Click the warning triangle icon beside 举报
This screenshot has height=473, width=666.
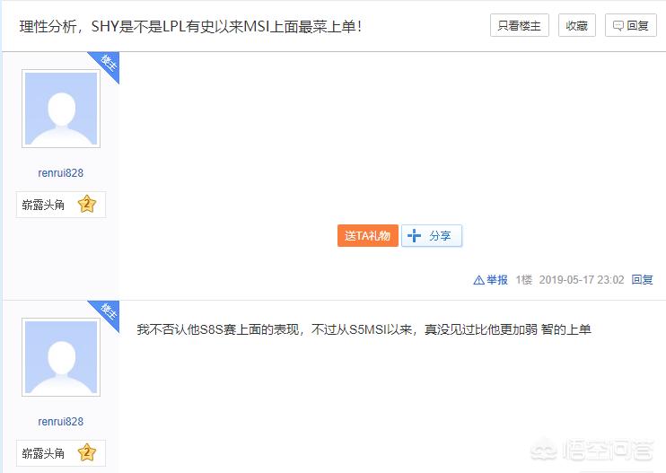[x=478, y=280]
